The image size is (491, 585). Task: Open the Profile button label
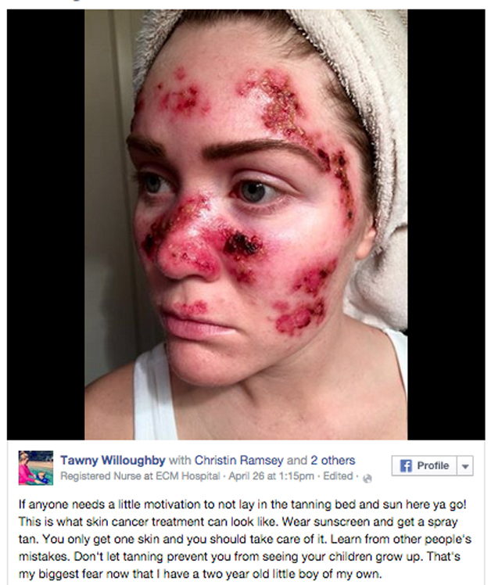(x=433, y=465)
